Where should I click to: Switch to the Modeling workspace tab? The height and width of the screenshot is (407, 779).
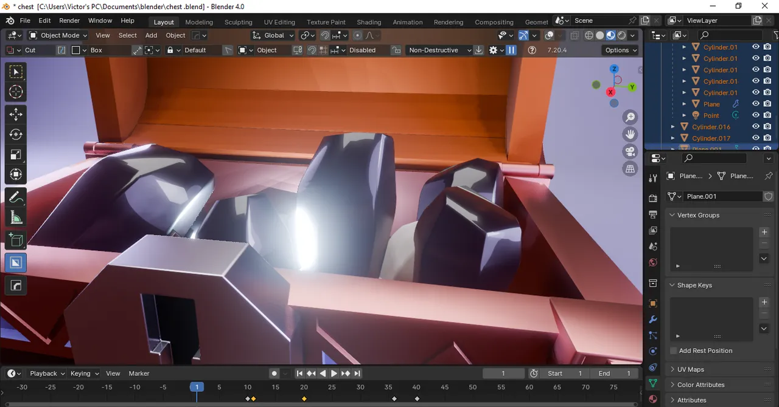point(199,22)
